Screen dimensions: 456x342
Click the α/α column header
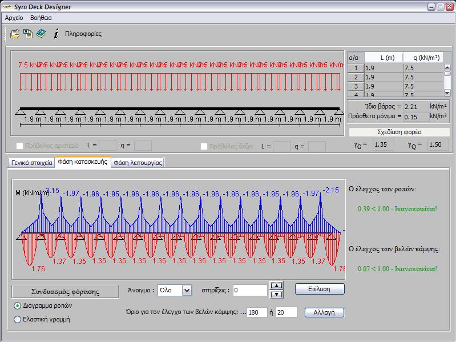pos(356,58)
